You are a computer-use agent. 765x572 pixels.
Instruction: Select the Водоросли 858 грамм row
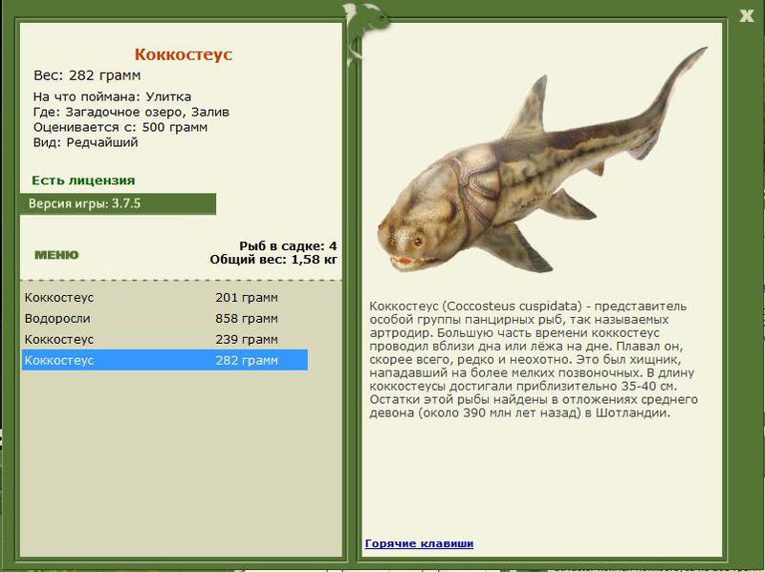(164, 318)
